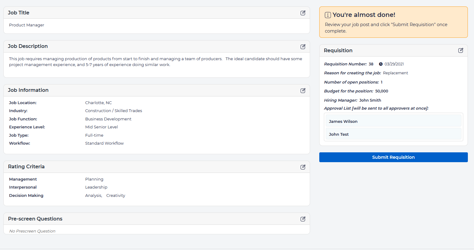The height and width of the screenshot is (250, 474).
Task: Edit the Job Information section
Action: pos(303,91)
